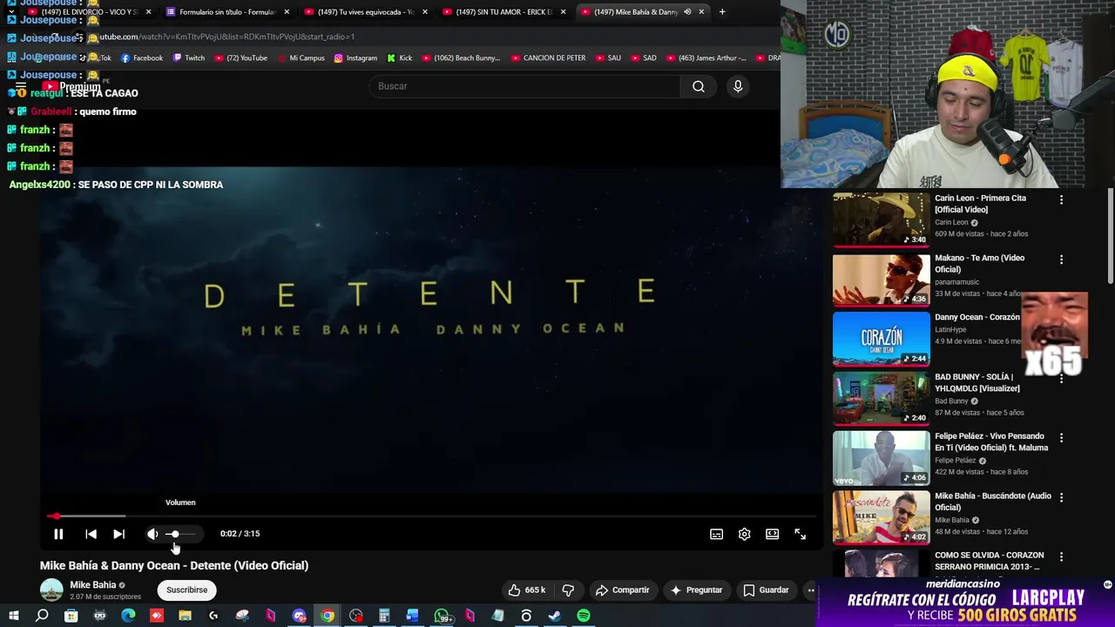The height and width of the screenshot is (627, 1115).
Task: Open the Mi Campus bookmark
Action: 301,58
